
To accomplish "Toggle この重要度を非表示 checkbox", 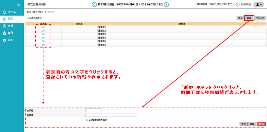I will coord(87,120).
